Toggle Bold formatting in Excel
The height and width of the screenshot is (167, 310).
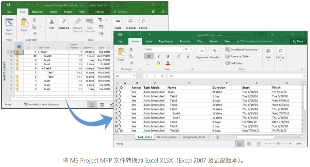click(149, 56)
